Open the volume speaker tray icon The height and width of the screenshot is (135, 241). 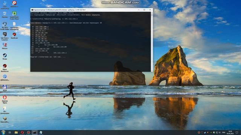[220, 132]
